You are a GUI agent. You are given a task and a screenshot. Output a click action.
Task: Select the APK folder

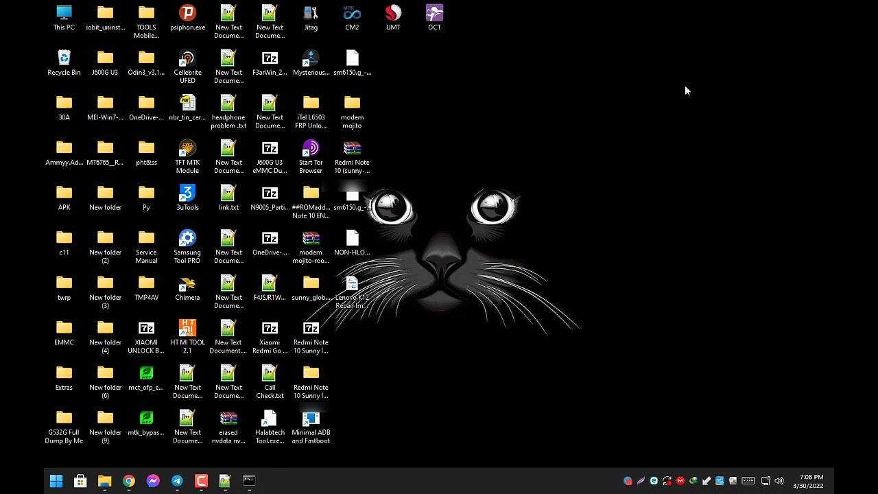coord(64,198)
